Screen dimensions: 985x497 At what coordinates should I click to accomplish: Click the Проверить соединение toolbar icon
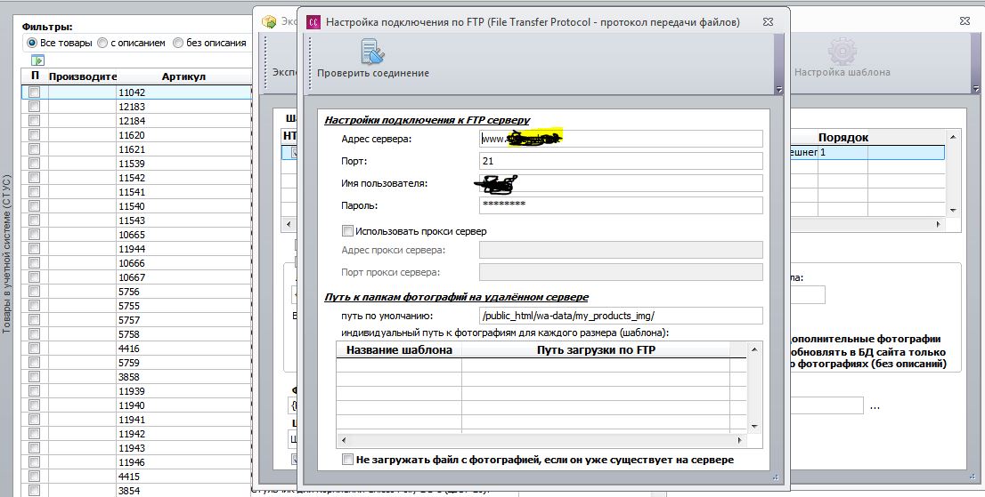point(372,52)
